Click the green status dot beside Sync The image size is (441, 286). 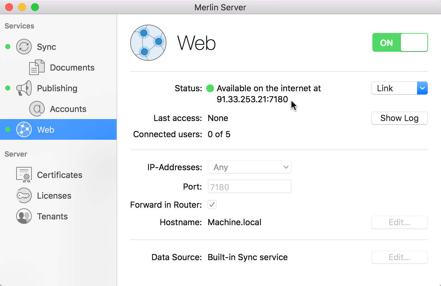pyautogui.click(x=8, y=47)
